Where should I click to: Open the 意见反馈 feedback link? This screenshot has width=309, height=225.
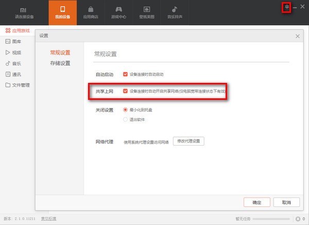(x=49, y=219)
